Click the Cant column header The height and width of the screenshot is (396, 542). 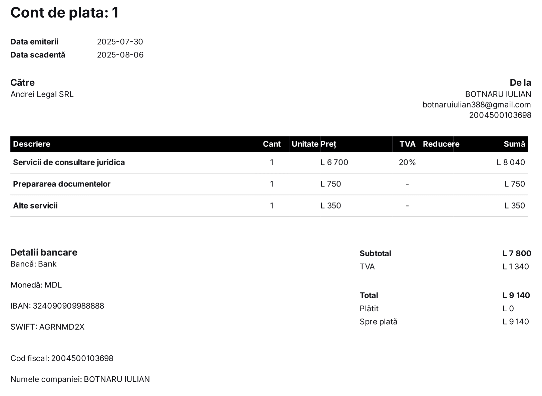tap(272, 144)
